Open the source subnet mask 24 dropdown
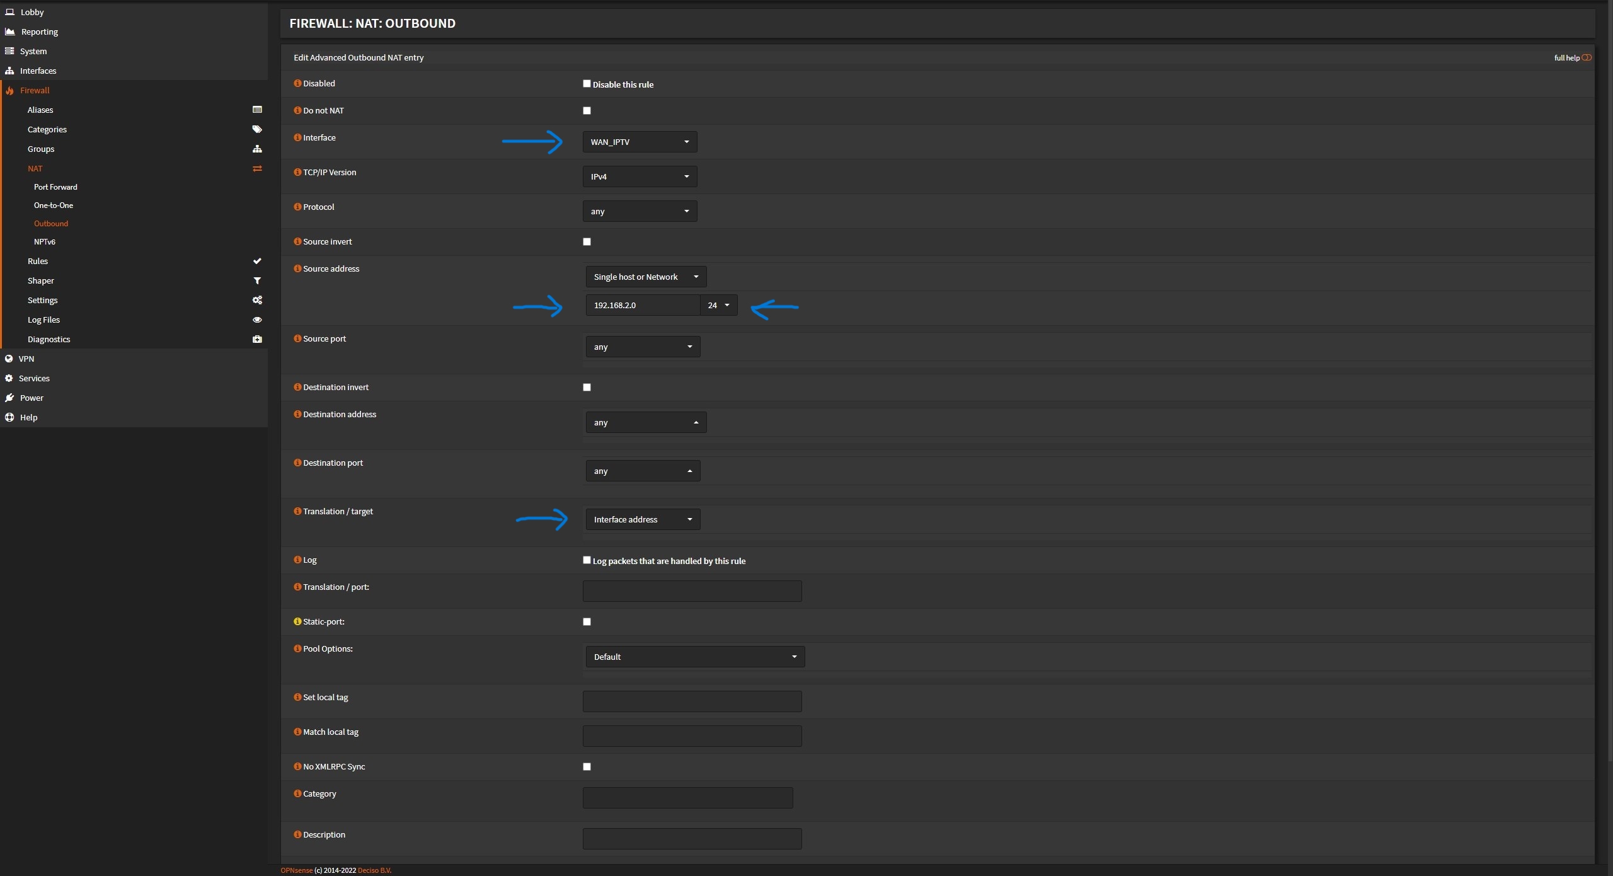This screenshot has height=876, width=1613. (x=718, y=305)
